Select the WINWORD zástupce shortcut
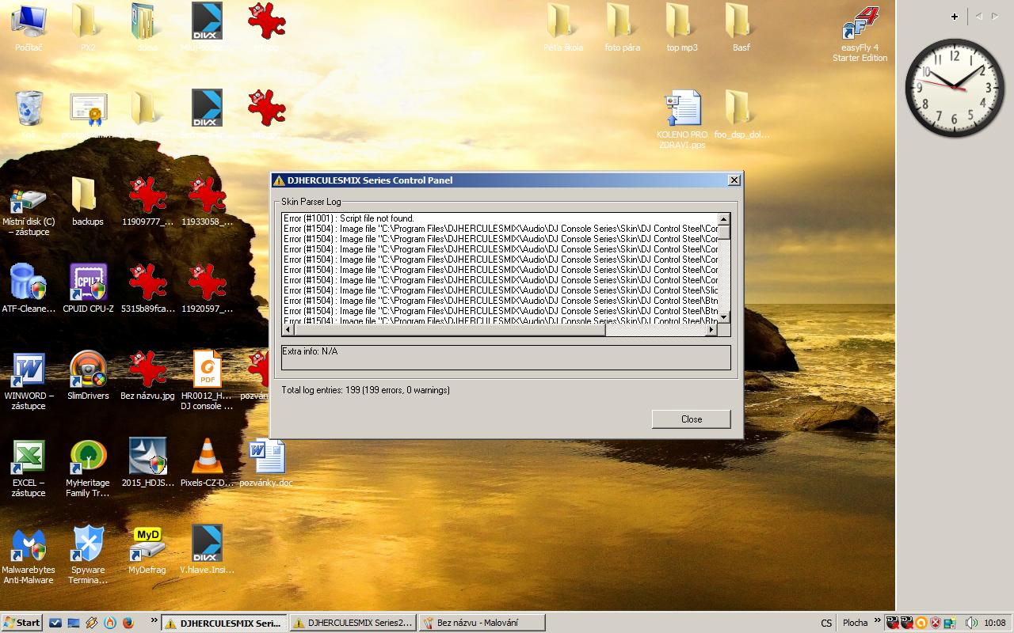The image size is (1014, 633). coord(29,381)
